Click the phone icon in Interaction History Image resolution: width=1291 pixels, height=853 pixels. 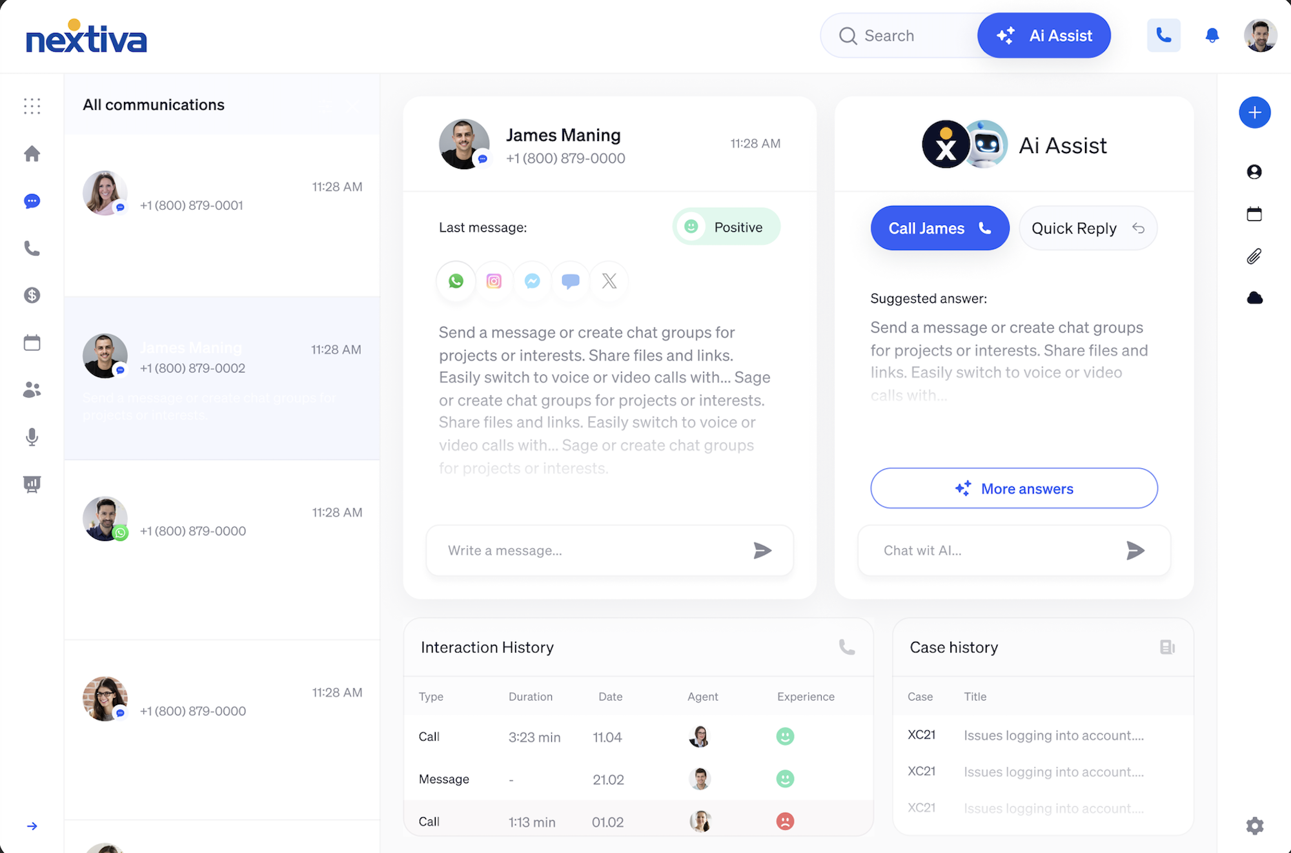click(846, 647)
